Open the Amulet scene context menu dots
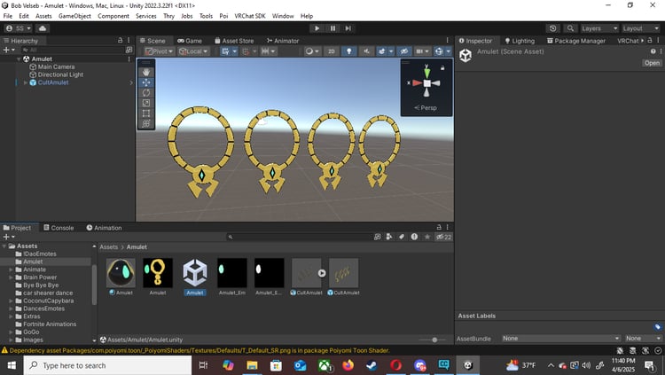This screenshot has width=665, height=375. click(129, 59)
